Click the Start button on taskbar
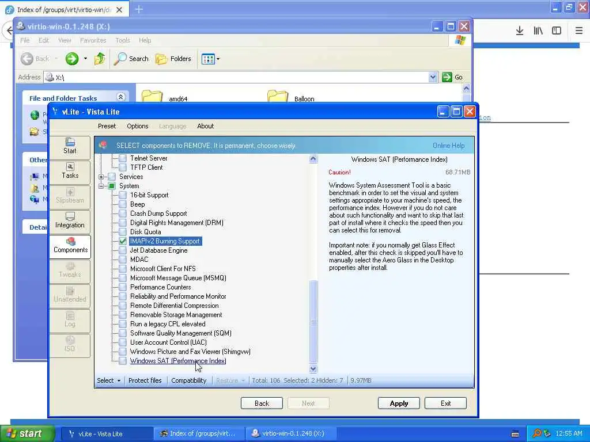 click(x=28, y=433)
